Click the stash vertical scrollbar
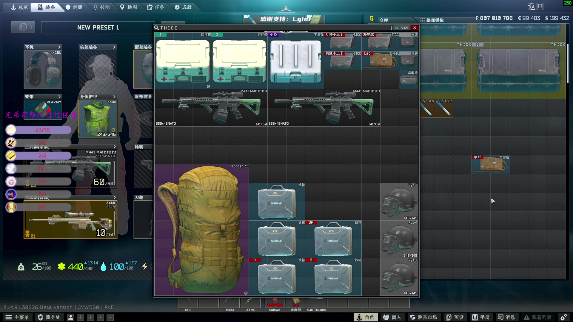This screenshot has height=322, width=573. [x=568, y=64]
